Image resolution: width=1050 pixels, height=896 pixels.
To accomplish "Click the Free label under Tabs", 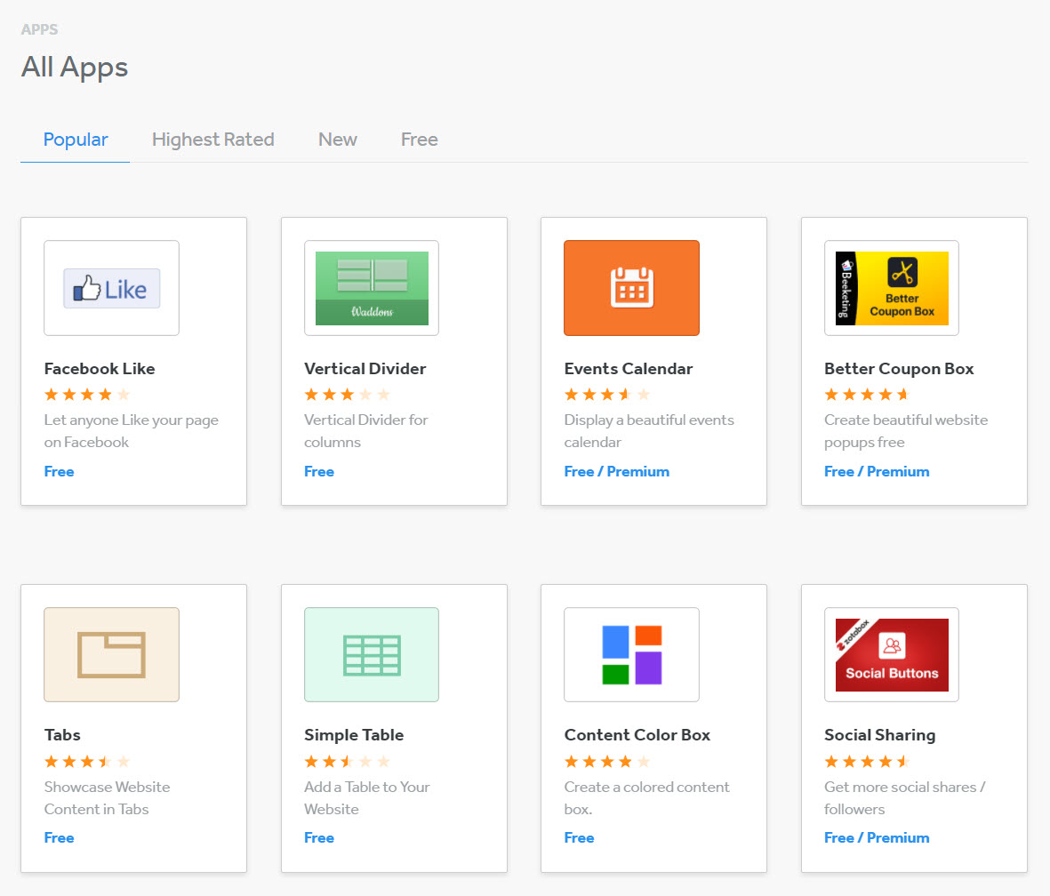I will click(59, 837).
